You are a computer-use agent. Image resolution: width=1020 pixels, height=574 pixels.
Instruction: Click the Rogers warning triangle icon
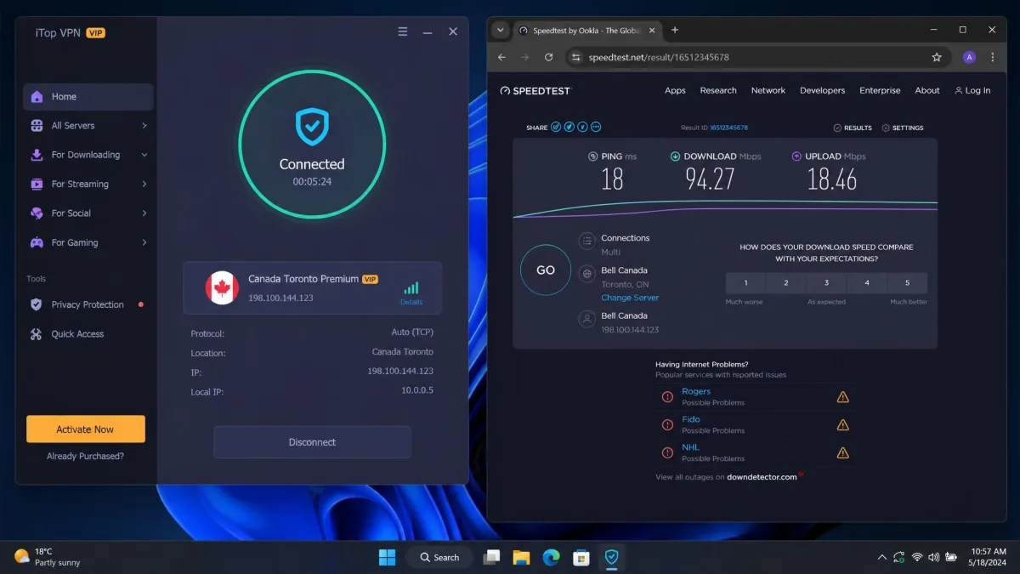point(843,397)
